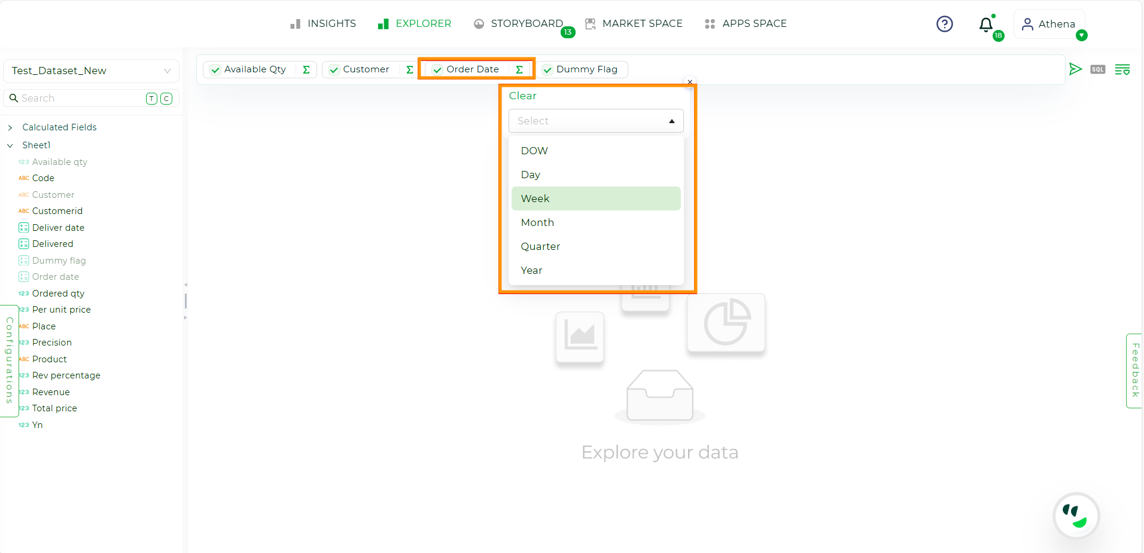Open the MARKET SPACE section
The width and height of the screenshot is (1144, 553).
(x=642, y=23)
